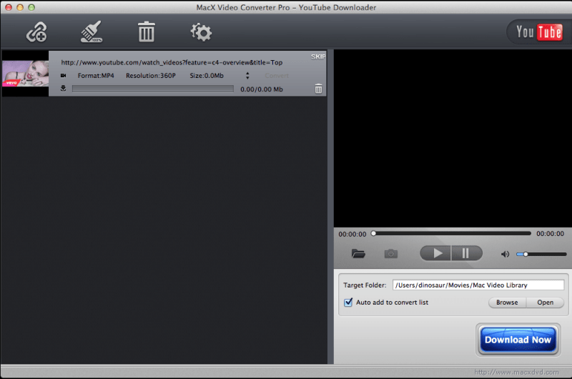Click the YouTube video URL text

[172, 62]
